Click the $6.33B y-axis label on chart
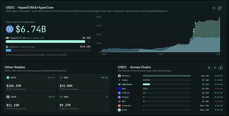229x116 pixels. [98, 17]
